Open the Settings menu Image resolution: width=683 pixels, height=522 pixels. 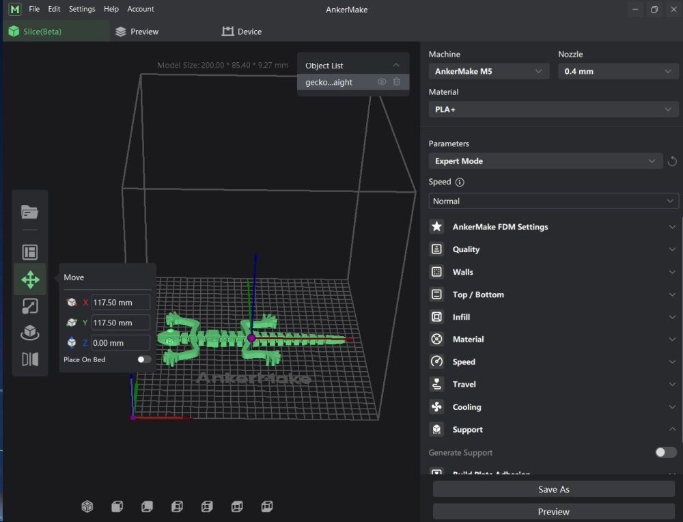[x=82, y=9]
